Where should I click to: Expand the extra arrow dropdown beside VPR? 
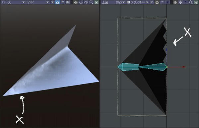coord(52,2)
